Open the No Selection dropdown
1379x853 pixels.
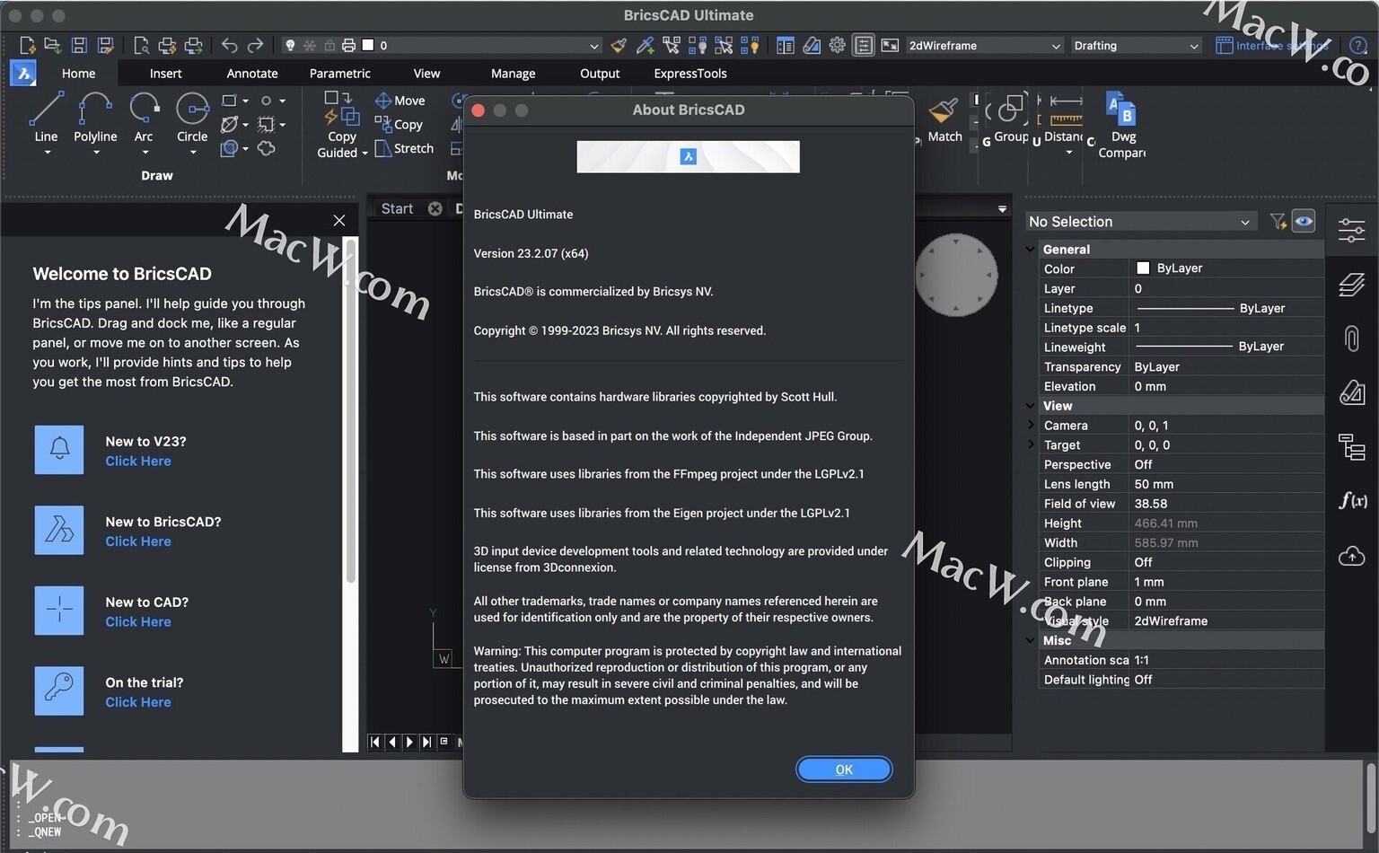tap(1140, 222)
